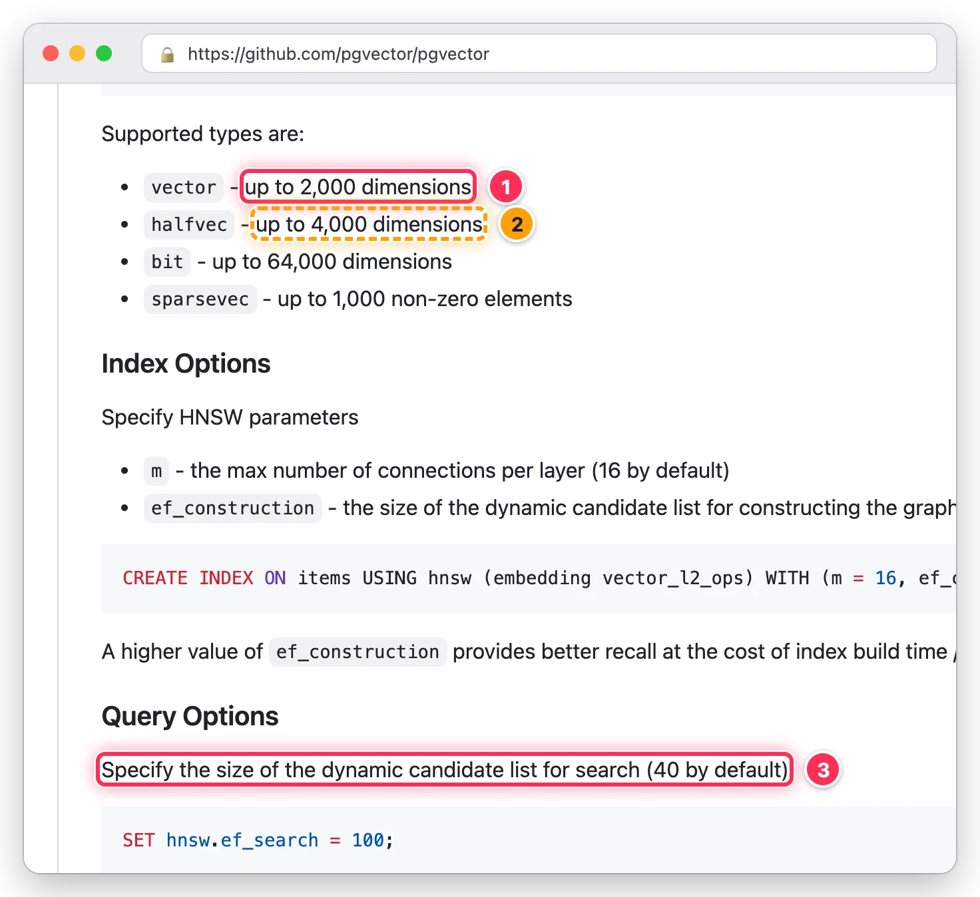Click 'Specify HNSW parameters' text

(x=230, y=417)
